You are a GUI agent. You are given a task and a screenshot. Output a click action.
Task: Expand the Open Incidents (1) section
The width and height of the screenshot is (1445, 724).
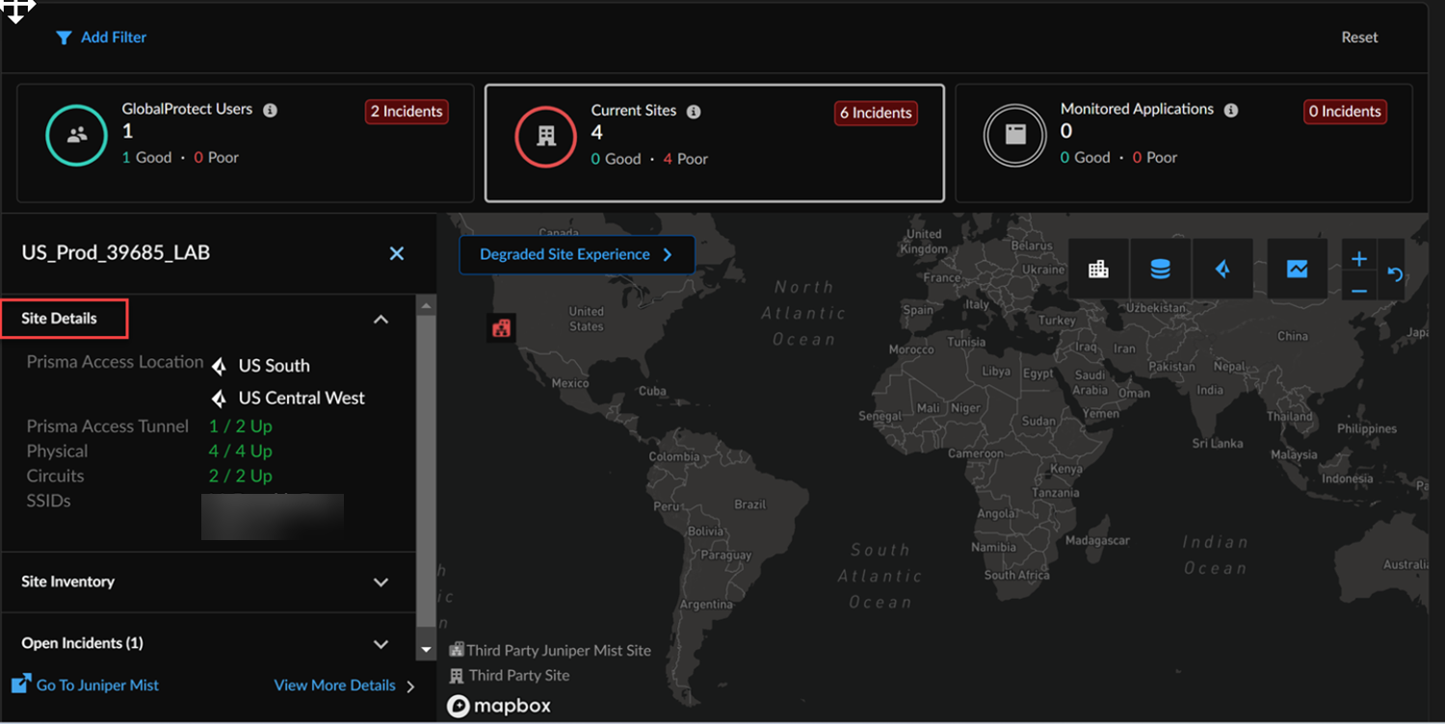click(x=381, y=644)
